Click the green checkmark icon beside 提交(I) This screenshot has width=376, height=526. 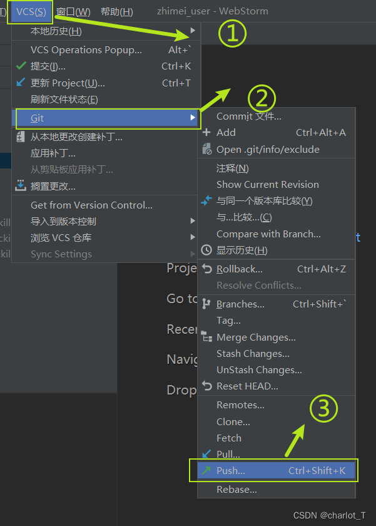[21, 66]
